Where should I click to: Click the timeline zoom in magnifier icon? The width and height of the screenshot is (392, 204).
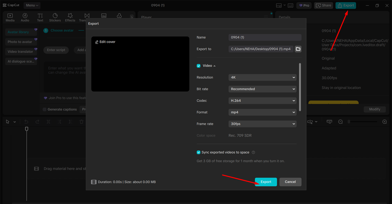385,122
